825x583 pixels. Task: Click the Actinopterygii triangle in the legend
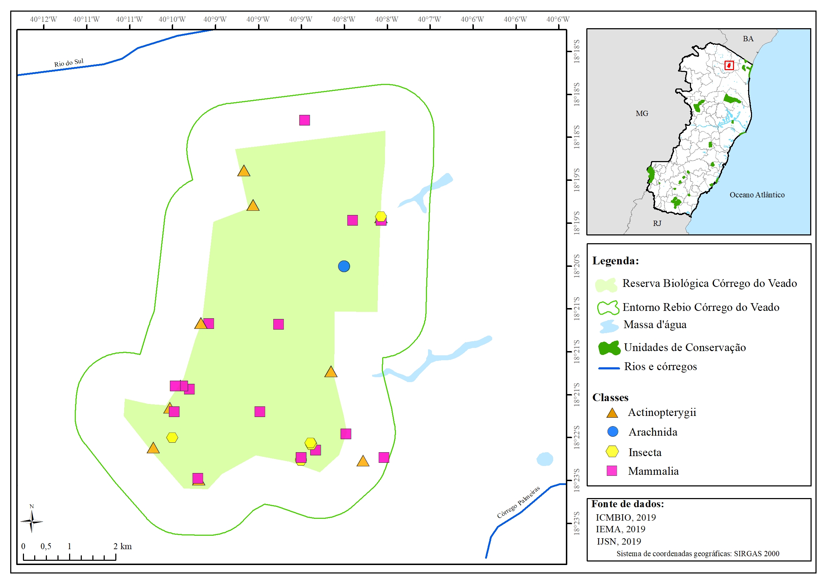(x=612, y=413)
